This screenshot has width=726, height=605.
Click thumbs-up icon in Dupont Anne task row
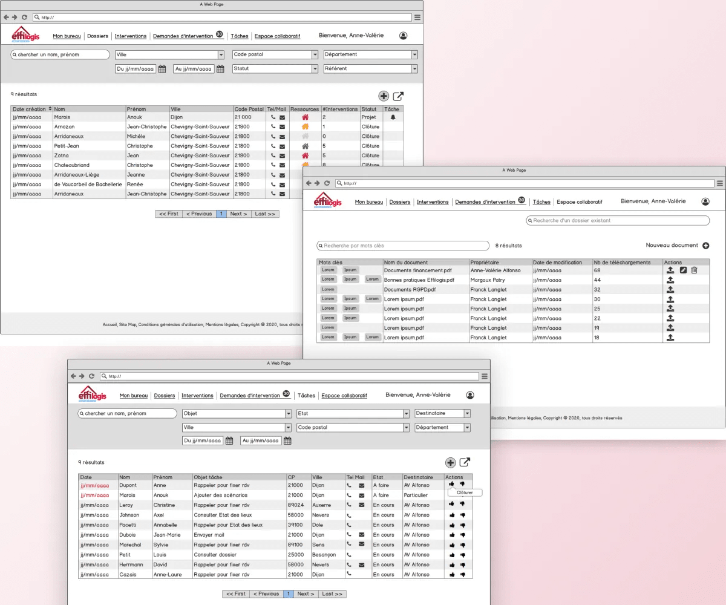451,484
